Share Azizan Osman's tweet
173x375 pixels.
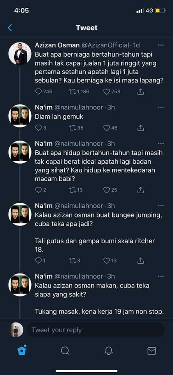141,91
